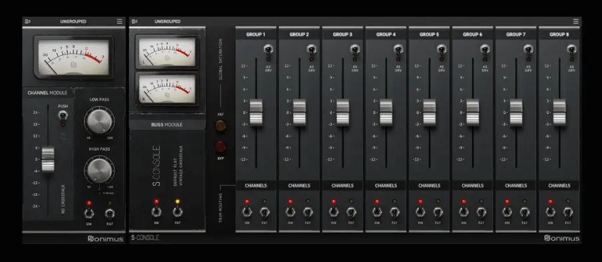
Task: Click the GROUP 8 header label
Action: (x=559, y=35)
